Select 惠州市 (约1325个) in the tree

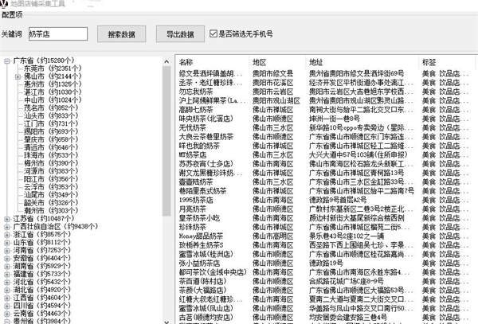point(53,84)
